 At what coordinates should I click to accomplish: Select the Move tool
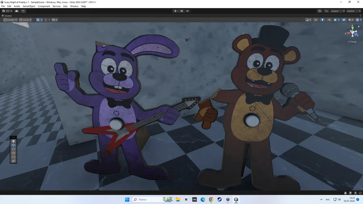pos(13,145)
